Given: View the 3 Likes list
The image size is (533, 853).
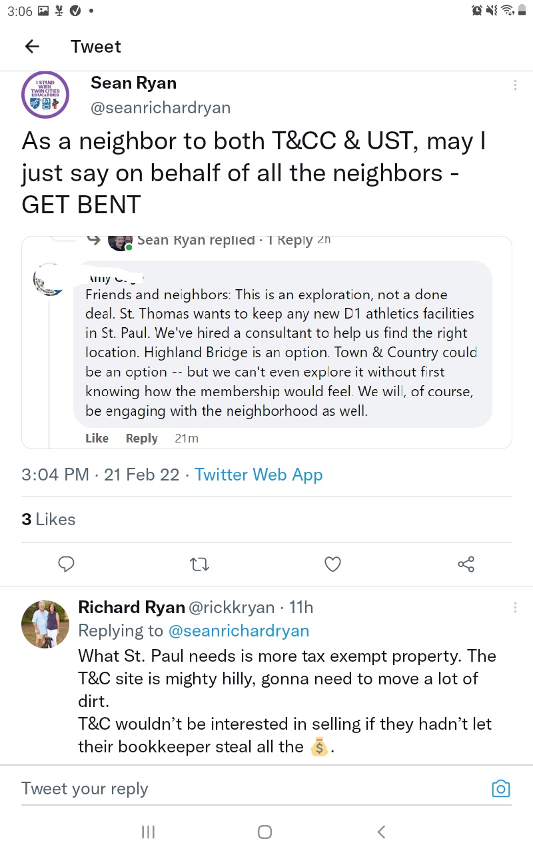Looking at the screenshot, I should click(x=49, y=519).
